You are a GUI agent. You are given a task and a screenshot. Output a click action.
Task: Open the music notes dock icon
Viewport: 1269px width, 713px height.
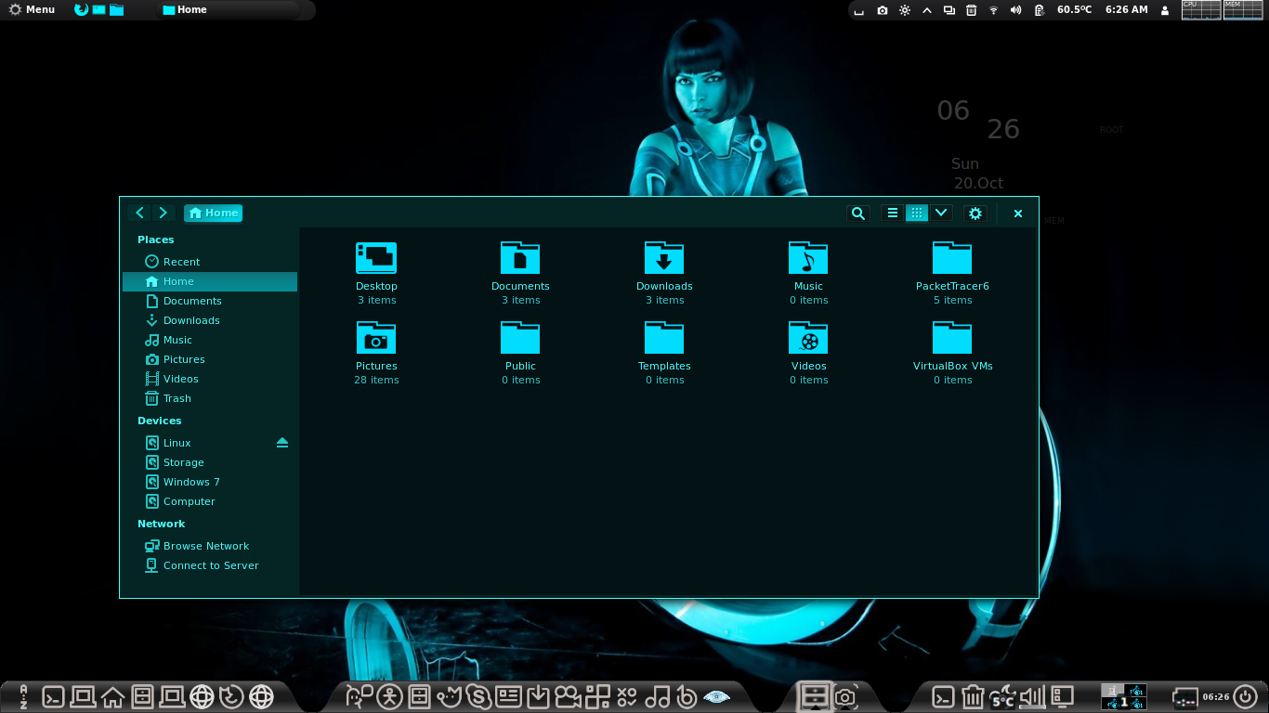pos(657,696)
